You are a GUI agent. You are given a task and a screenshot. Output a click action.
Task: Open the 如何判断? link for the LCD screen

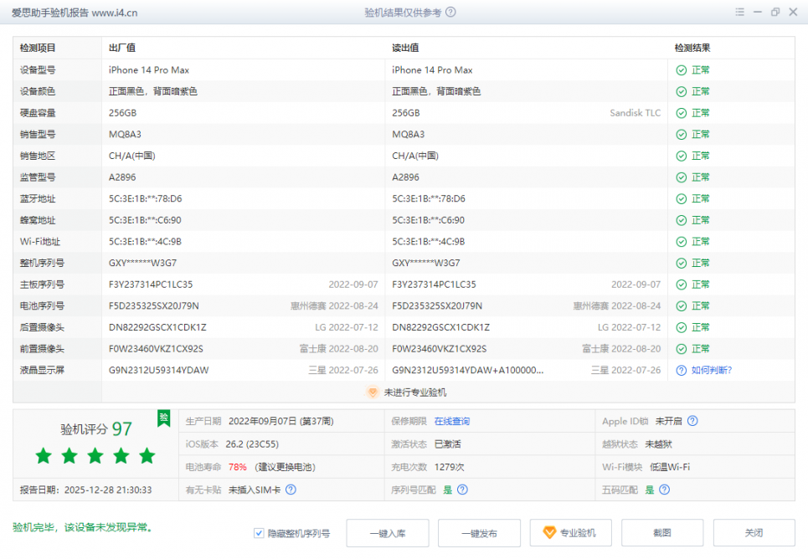(x=712, y=370)
